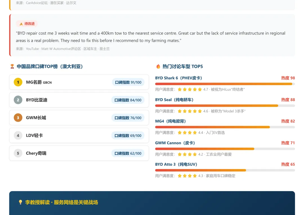Expand the BYD Atto 3（纯电SUV）entry

[x=176, y=164]
